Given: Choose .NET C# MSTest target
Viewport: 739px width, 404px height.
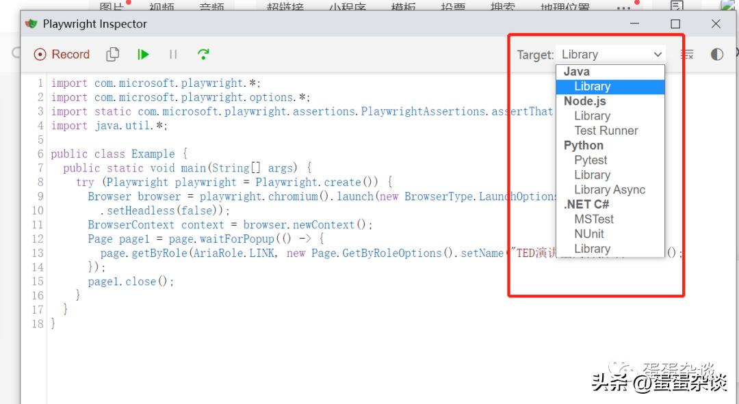Looking at the screenshot, I should [x=610, y=219].
